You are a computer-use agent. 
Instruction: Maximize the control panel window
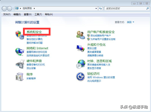click(x=140, y=4)
